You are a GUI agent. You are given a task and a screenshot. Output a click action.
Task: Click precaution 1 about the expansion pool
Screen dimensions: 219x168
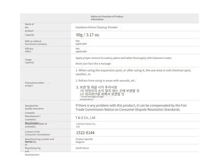pos(133,72)
